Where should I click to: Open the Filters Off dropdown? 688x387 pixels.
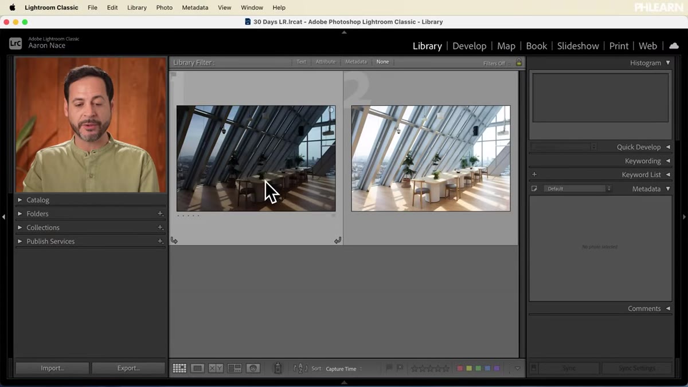497,64
